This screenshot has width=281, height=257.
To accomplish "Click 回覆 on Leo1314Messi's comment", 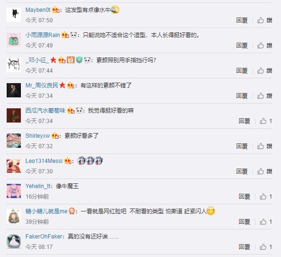I will (242, 171).
